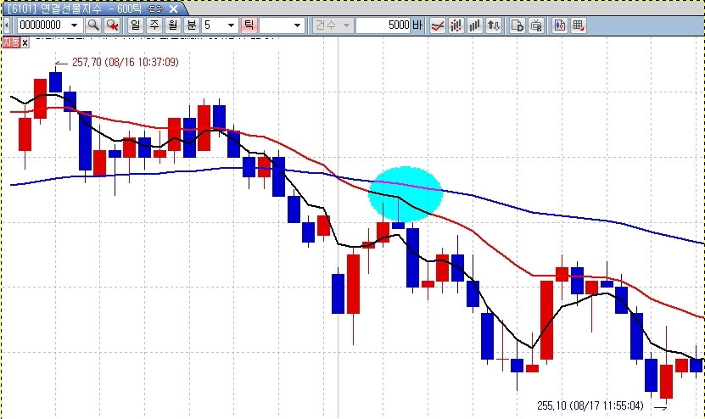Click the gray volume bars icon

point(475,25)
